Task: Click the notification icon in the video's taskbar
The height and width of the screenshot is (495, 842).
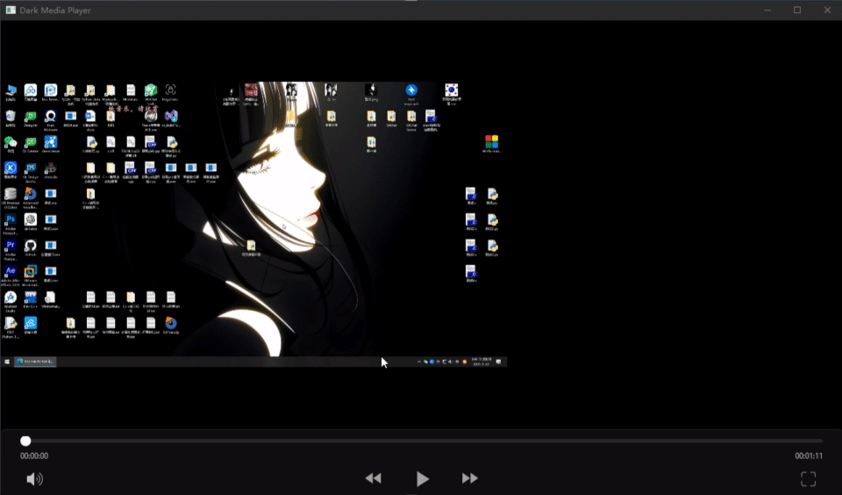Action: coord(498,362)
